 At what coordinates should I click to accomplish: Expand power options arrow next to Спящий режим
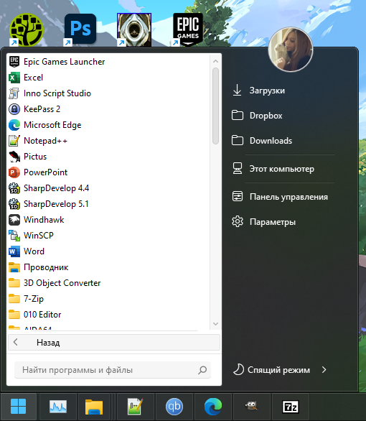(x=324, y=370)
